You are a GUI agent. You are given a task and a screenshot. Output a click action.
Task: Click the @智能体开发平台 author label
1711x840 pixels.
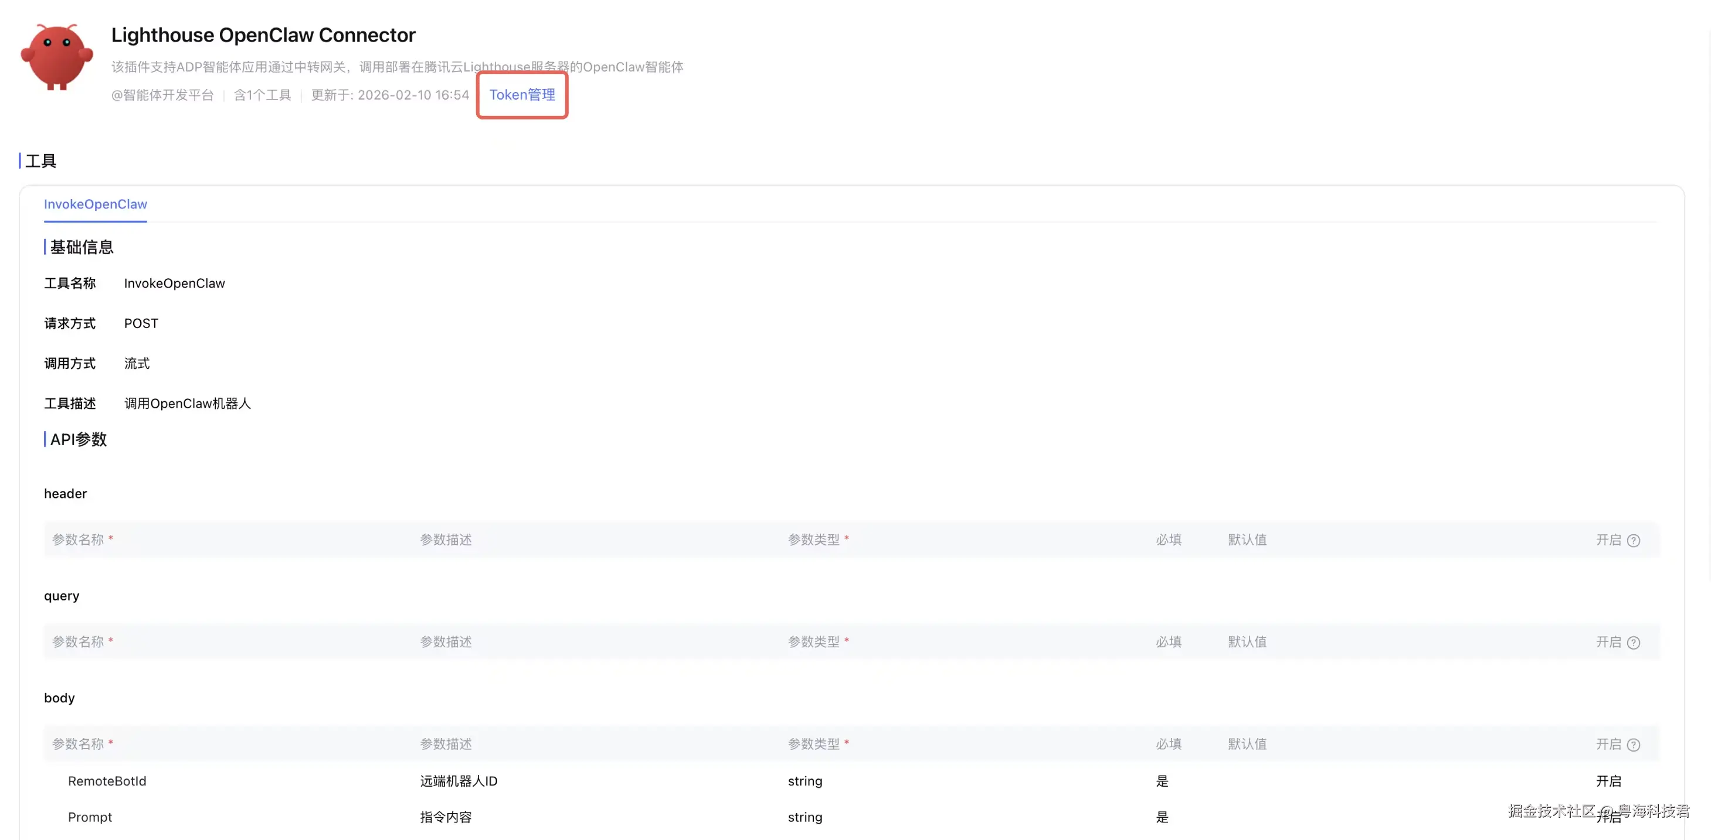pos(162,95)
